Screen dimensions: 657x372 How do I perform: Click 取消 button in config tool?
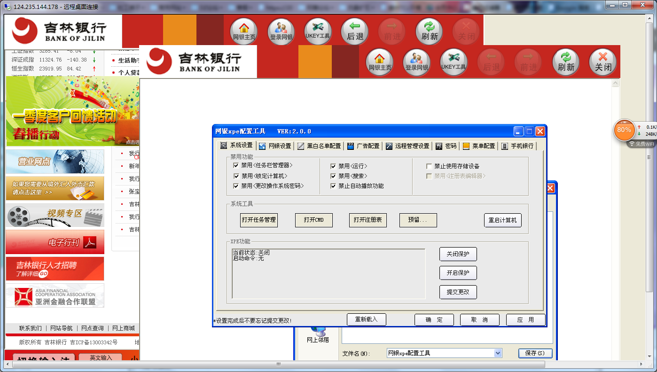coord(480,320)
